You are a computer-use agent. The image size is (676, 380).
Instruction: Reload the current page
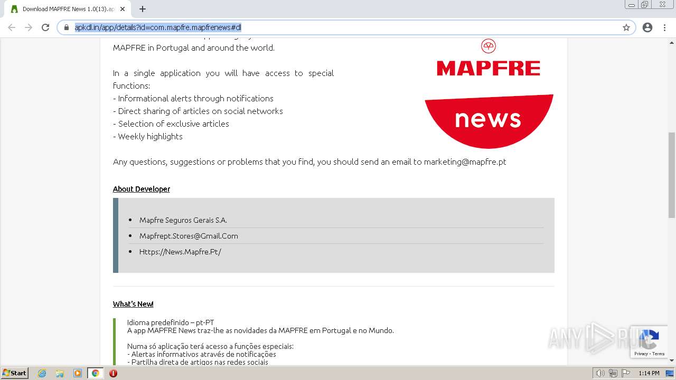coord(45,27)
